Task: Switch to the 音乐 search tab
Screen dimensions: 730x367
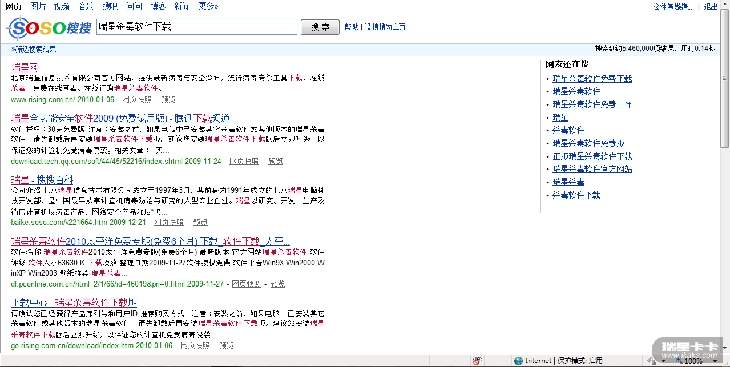Action: pos(86,6)
